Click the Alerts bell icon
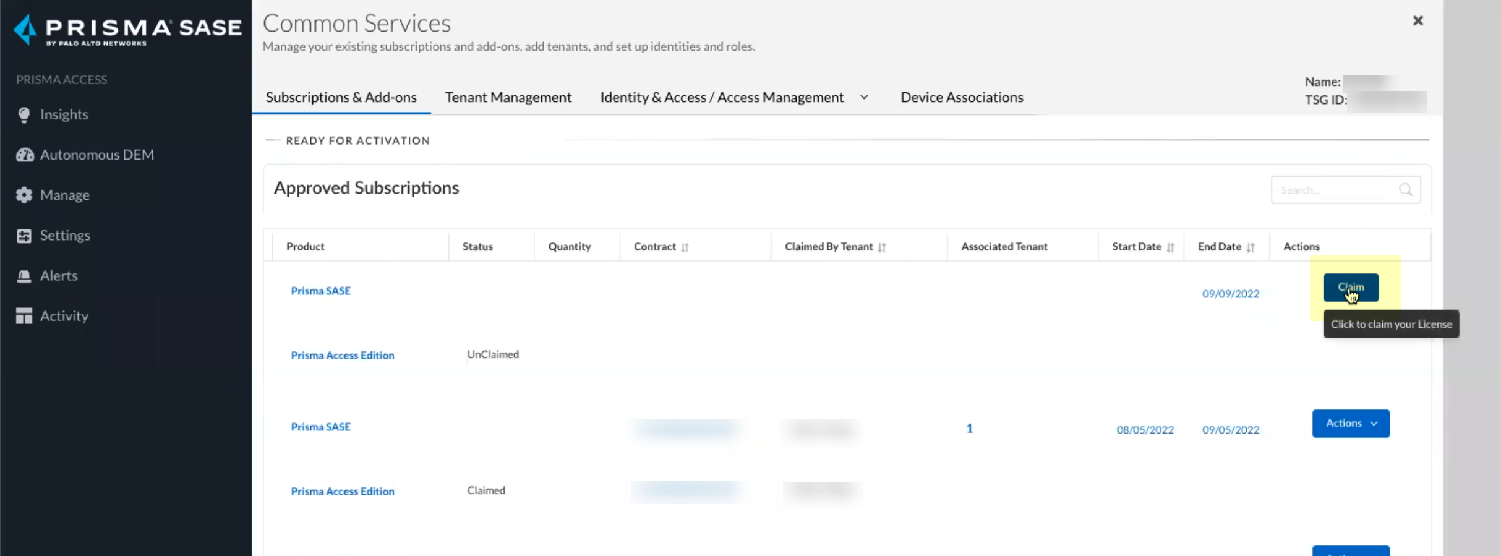Image resolution: width=1501 pixels, height=556 pixels. coord(24,276)
